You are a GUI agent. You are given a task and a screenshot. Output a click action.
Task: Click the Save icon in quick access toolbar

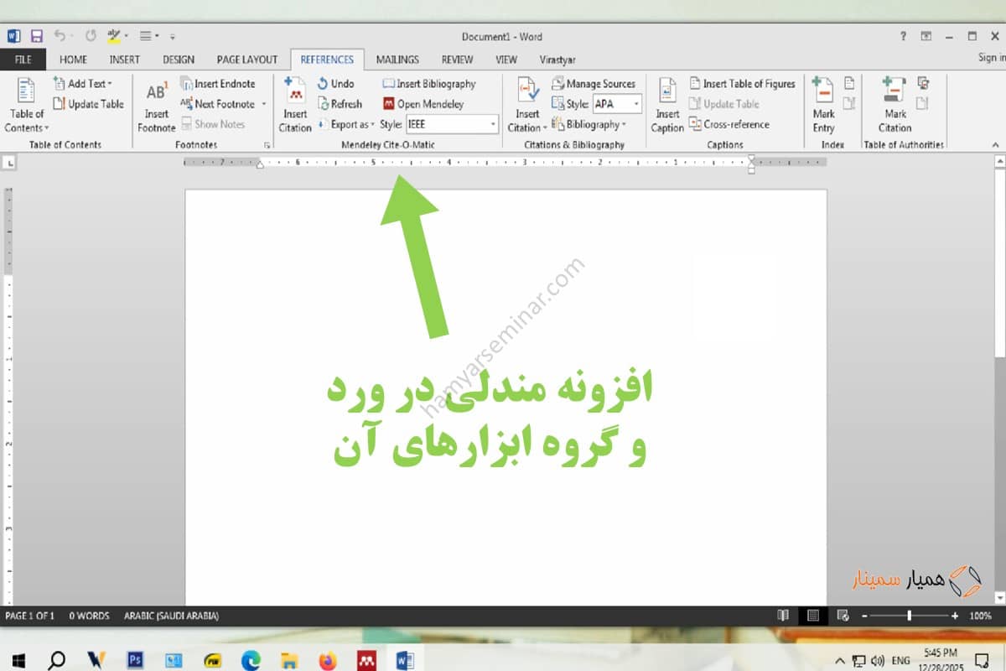click(x=36, y=36)
